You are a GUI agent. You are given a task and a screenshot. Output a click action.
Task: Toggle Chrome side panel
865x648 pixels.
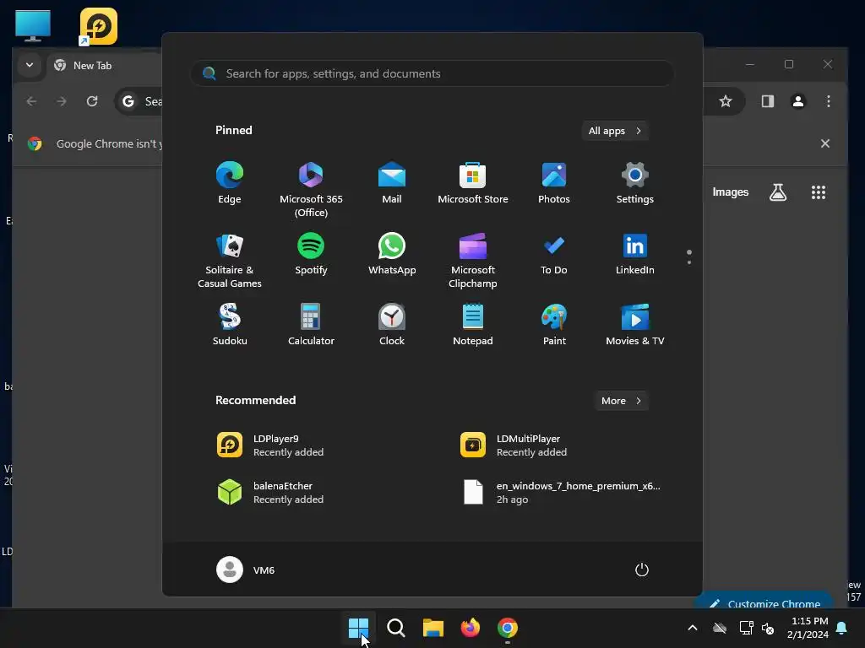pyautogui.click(x=768, y=101)
